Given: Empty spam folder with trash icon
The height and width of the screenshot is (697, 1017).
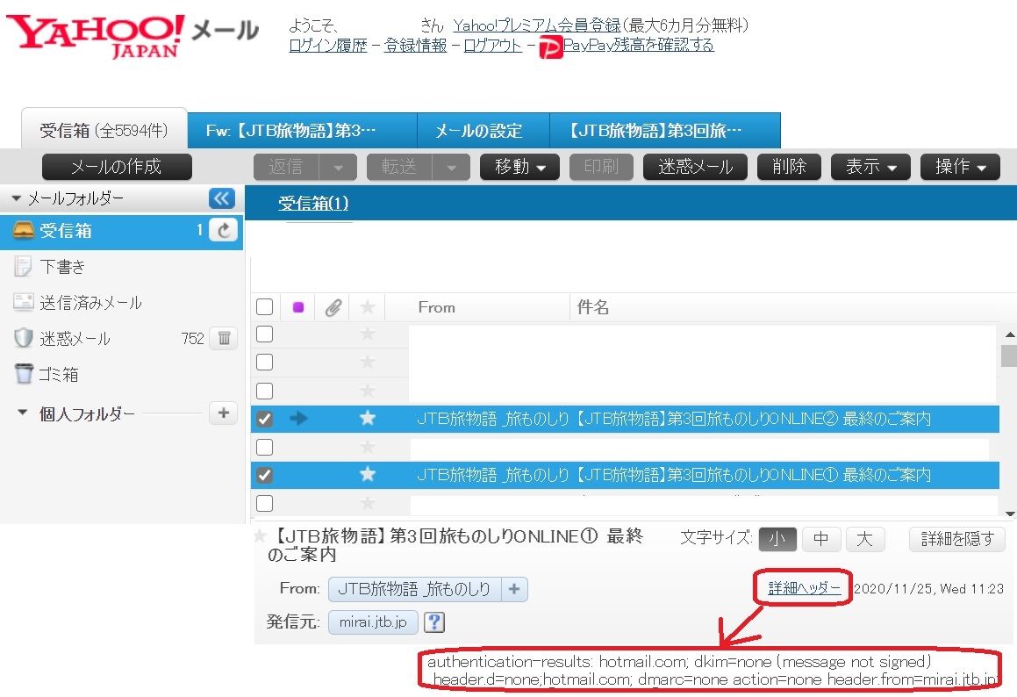Looking at the screenshot, I should 224,338.
